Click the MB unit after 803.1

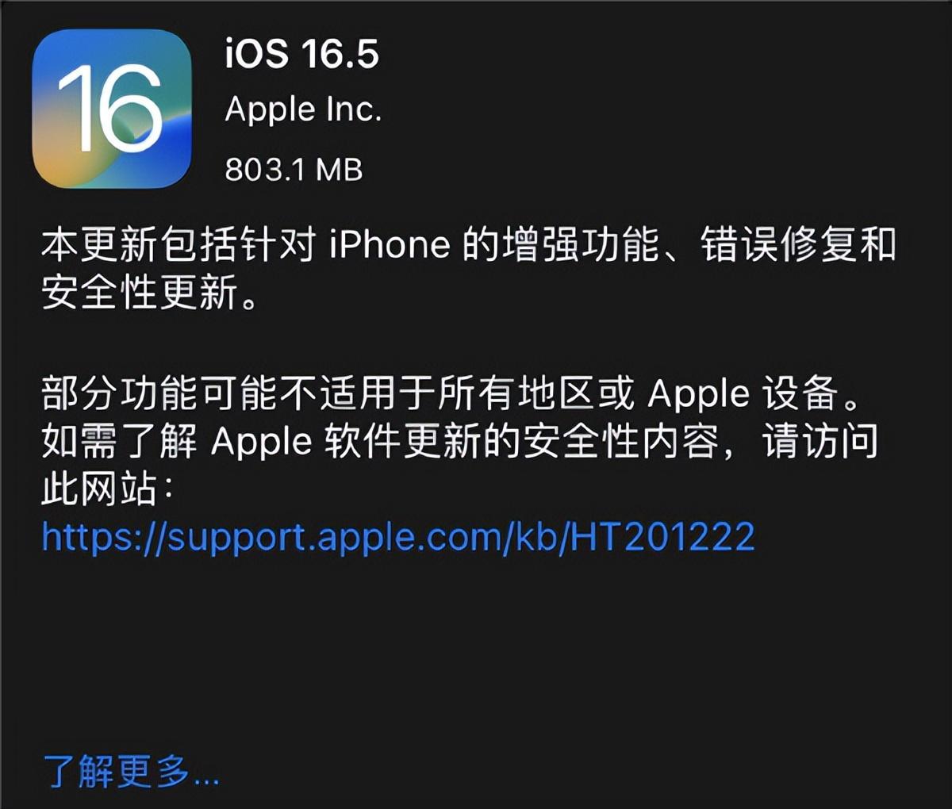[339, 169]
